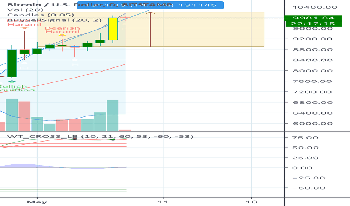
Task: Select the brown vertical arrow drawing
Action: click(151, 29)
